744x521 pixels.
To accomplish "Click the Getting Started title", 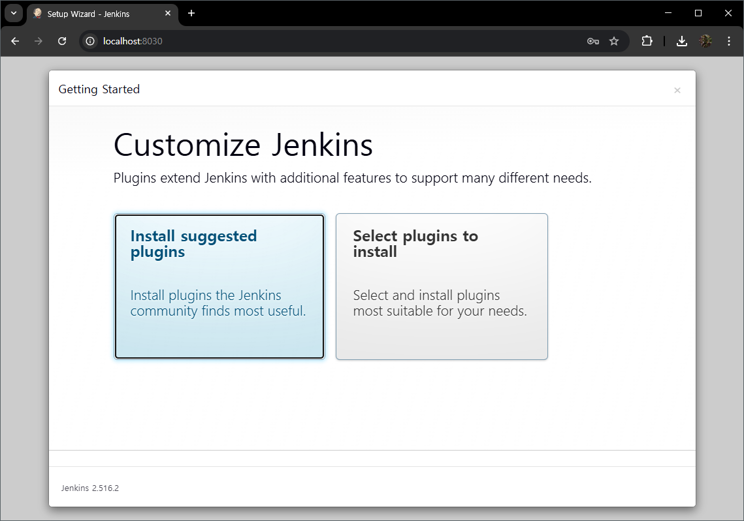I will (x=99, y=89).
